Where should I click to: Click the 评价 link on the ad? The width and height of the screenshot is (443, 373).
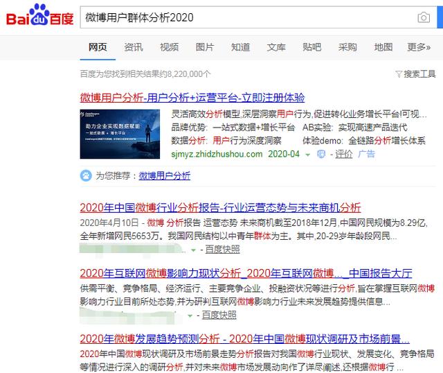click(344, 154)
